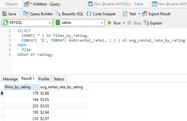Image resolution: width=187 pixels, height=121 pixels.
Task: Select the avg_rental_rate_by_rating column header
Action: (x=64, y=87)
